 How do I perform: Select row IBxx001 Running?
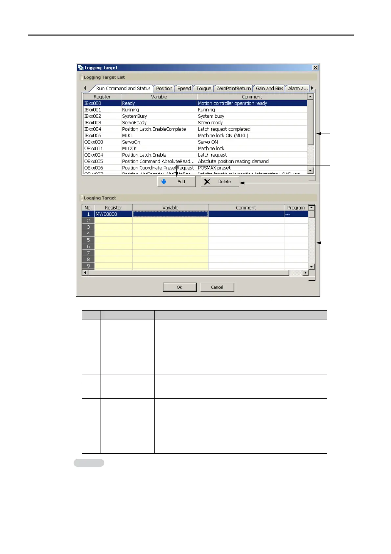195,110
